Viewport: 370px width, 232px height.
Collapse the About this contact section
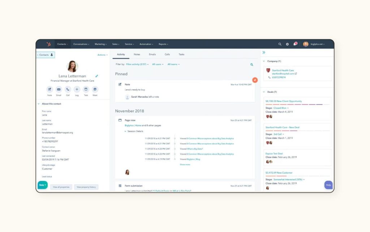pyautogui.click(x=39, y=104)
